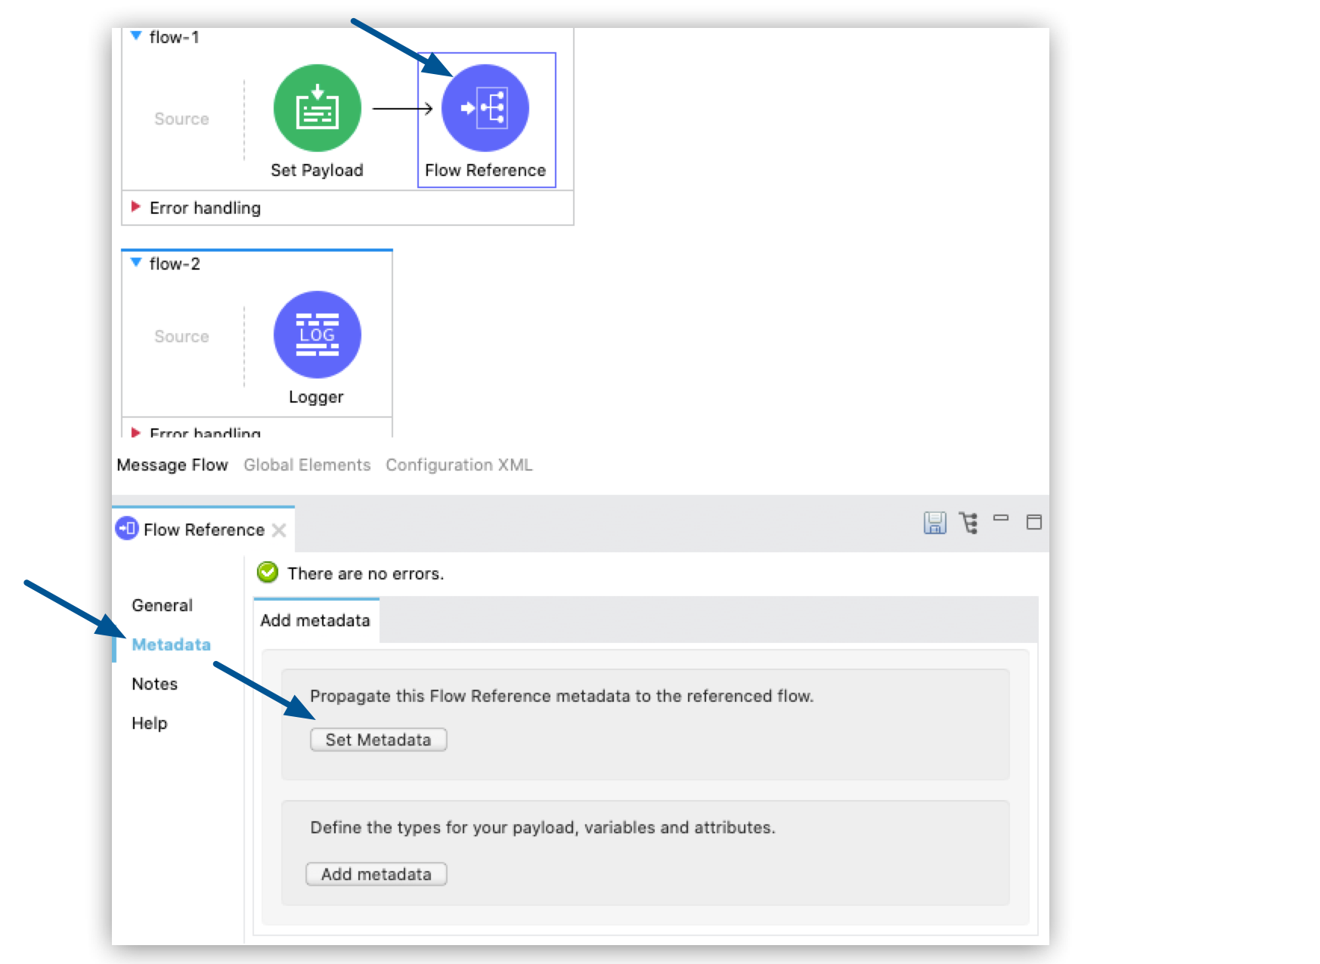Click the Add metadata button

[376, 873]
